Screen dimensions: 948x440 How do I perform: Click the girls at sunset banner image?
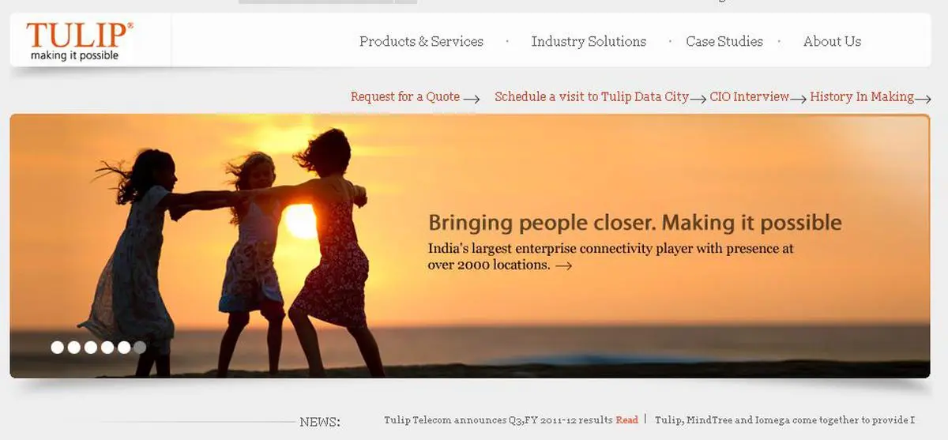click(469, 246)
